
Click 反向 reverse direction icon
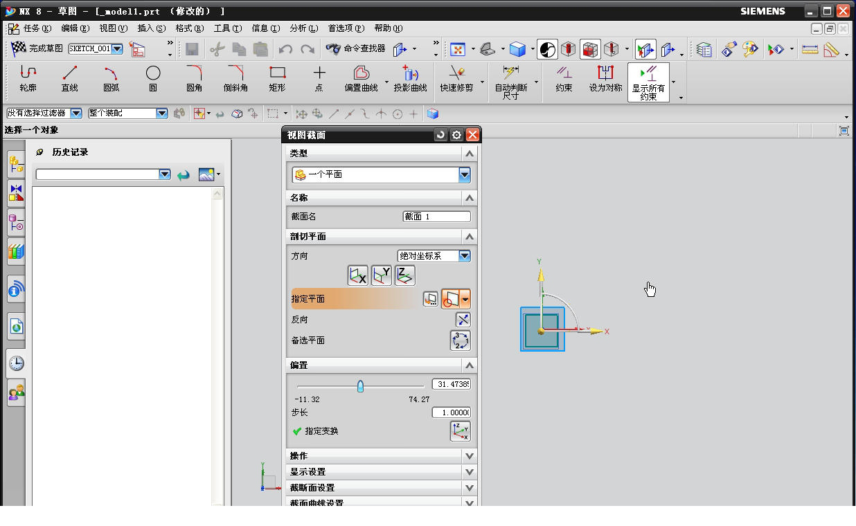tap(463, 319)
